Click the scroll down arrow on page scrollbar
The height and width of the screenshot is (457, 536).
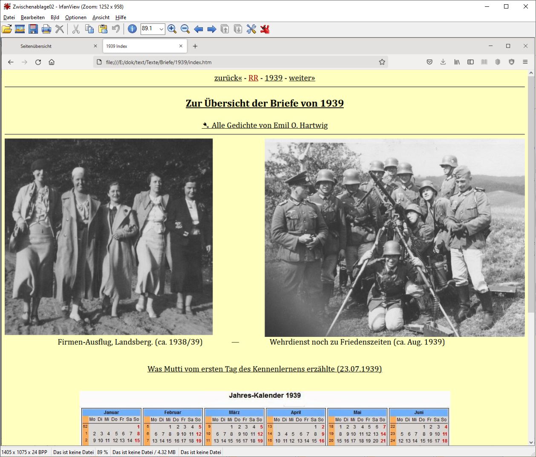[x=531, y=442]
